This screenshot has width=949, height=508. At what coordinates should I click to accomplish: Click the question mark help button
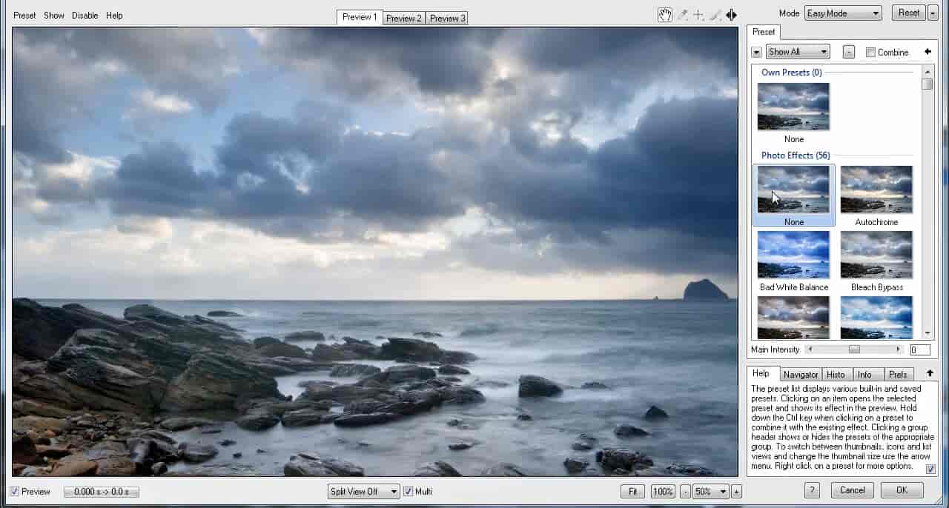(x=812, y=490)
